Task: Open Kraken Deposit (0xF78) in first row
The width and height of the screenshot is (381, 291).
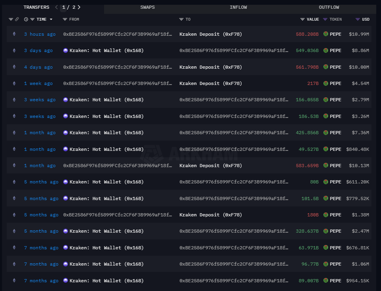Action: (x=211, y=34)
